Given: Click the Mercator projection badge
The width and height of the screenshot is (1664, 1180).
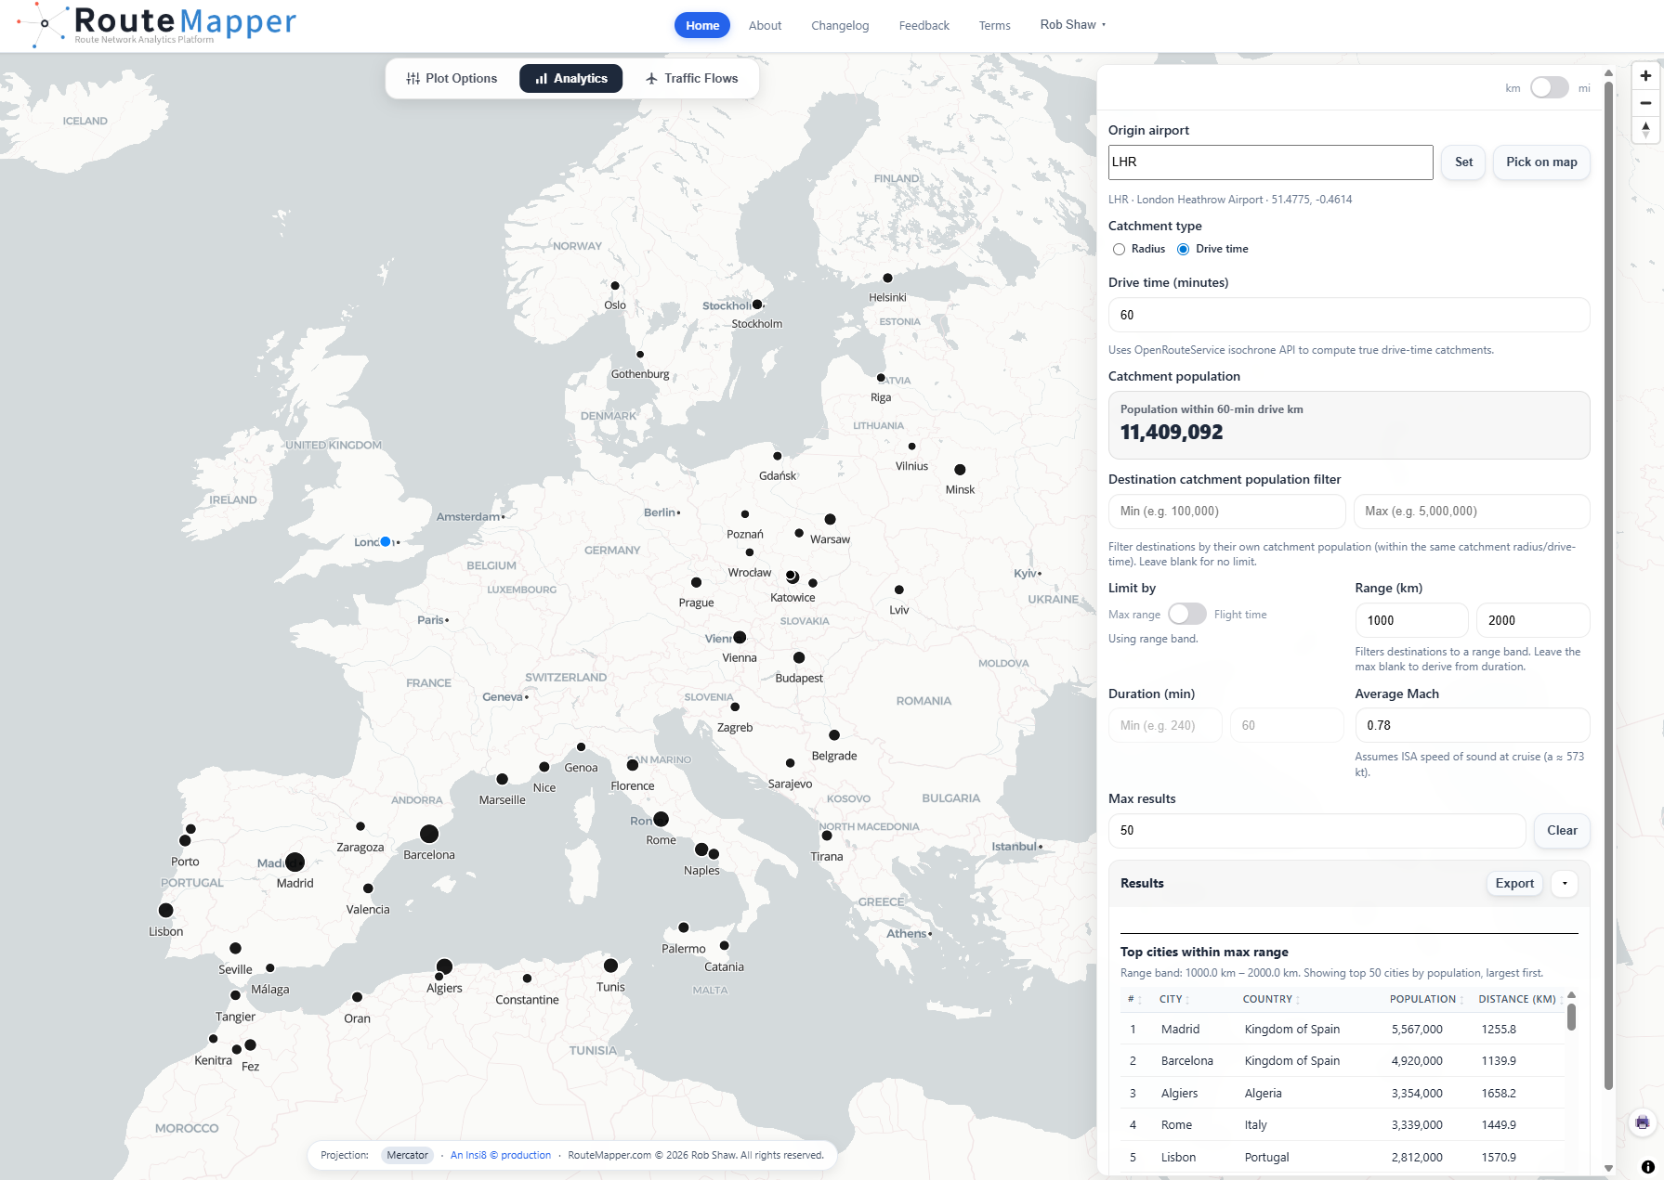Looking at the screenshot, I should (407, 1155).
